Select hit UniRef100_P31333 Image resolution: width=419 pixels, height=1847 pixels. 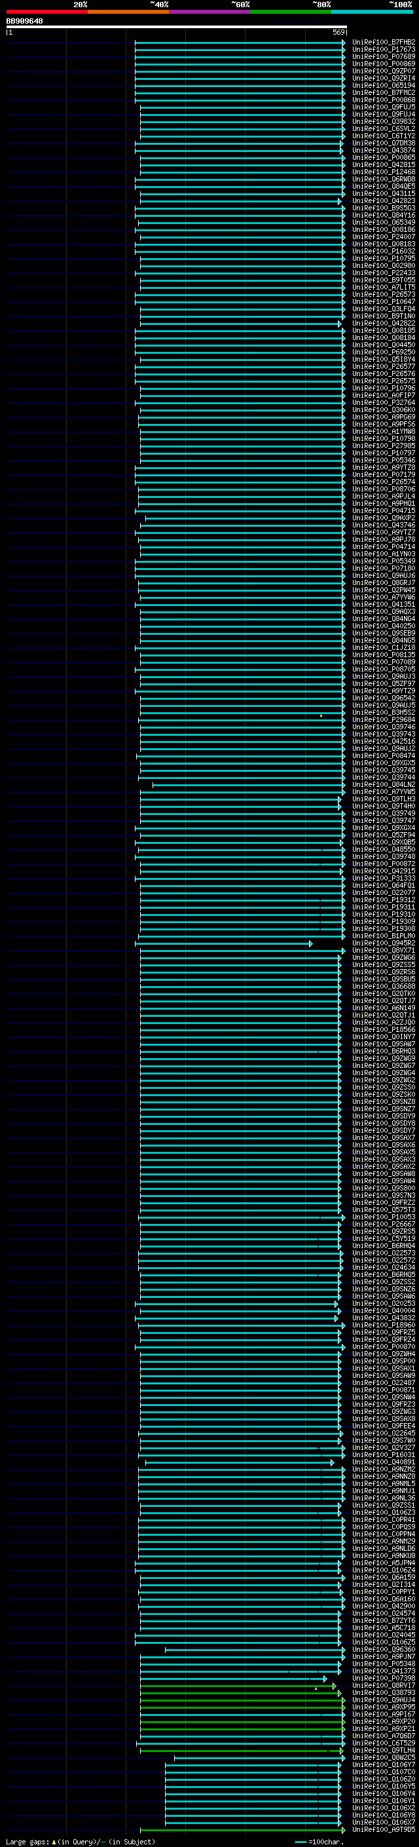point(384,879)
